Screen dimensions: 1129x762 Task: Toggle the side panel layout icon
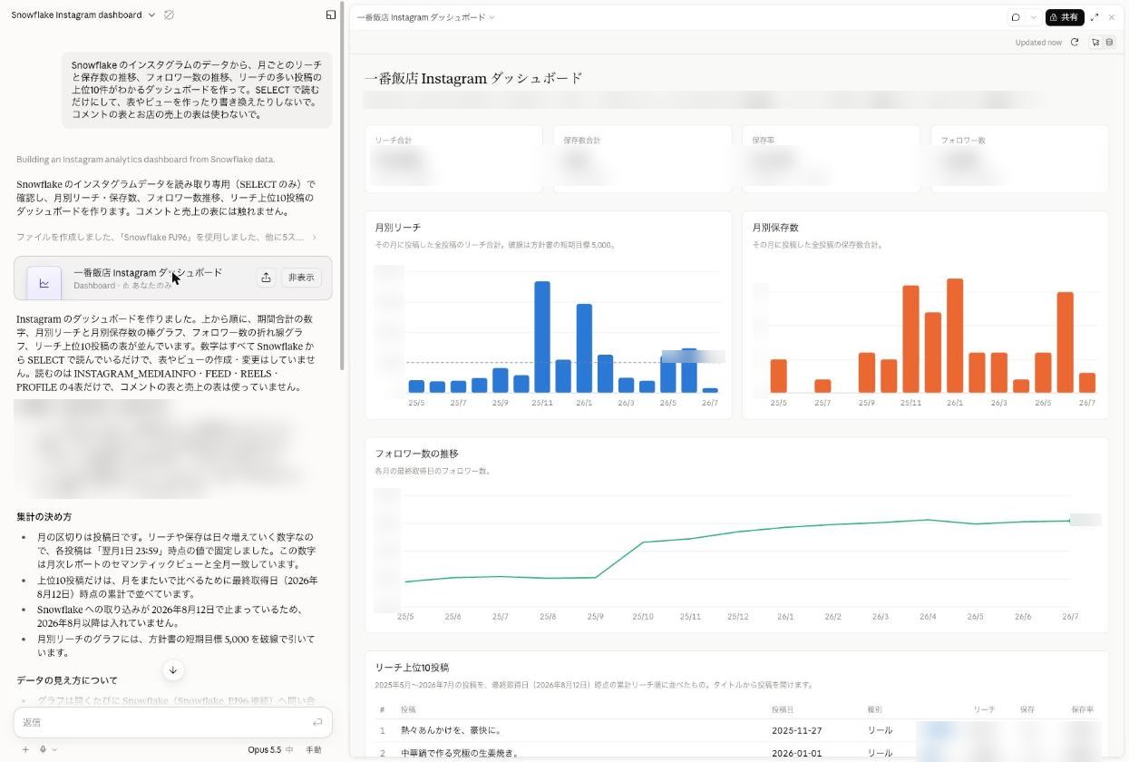click(x=331, y=15)
